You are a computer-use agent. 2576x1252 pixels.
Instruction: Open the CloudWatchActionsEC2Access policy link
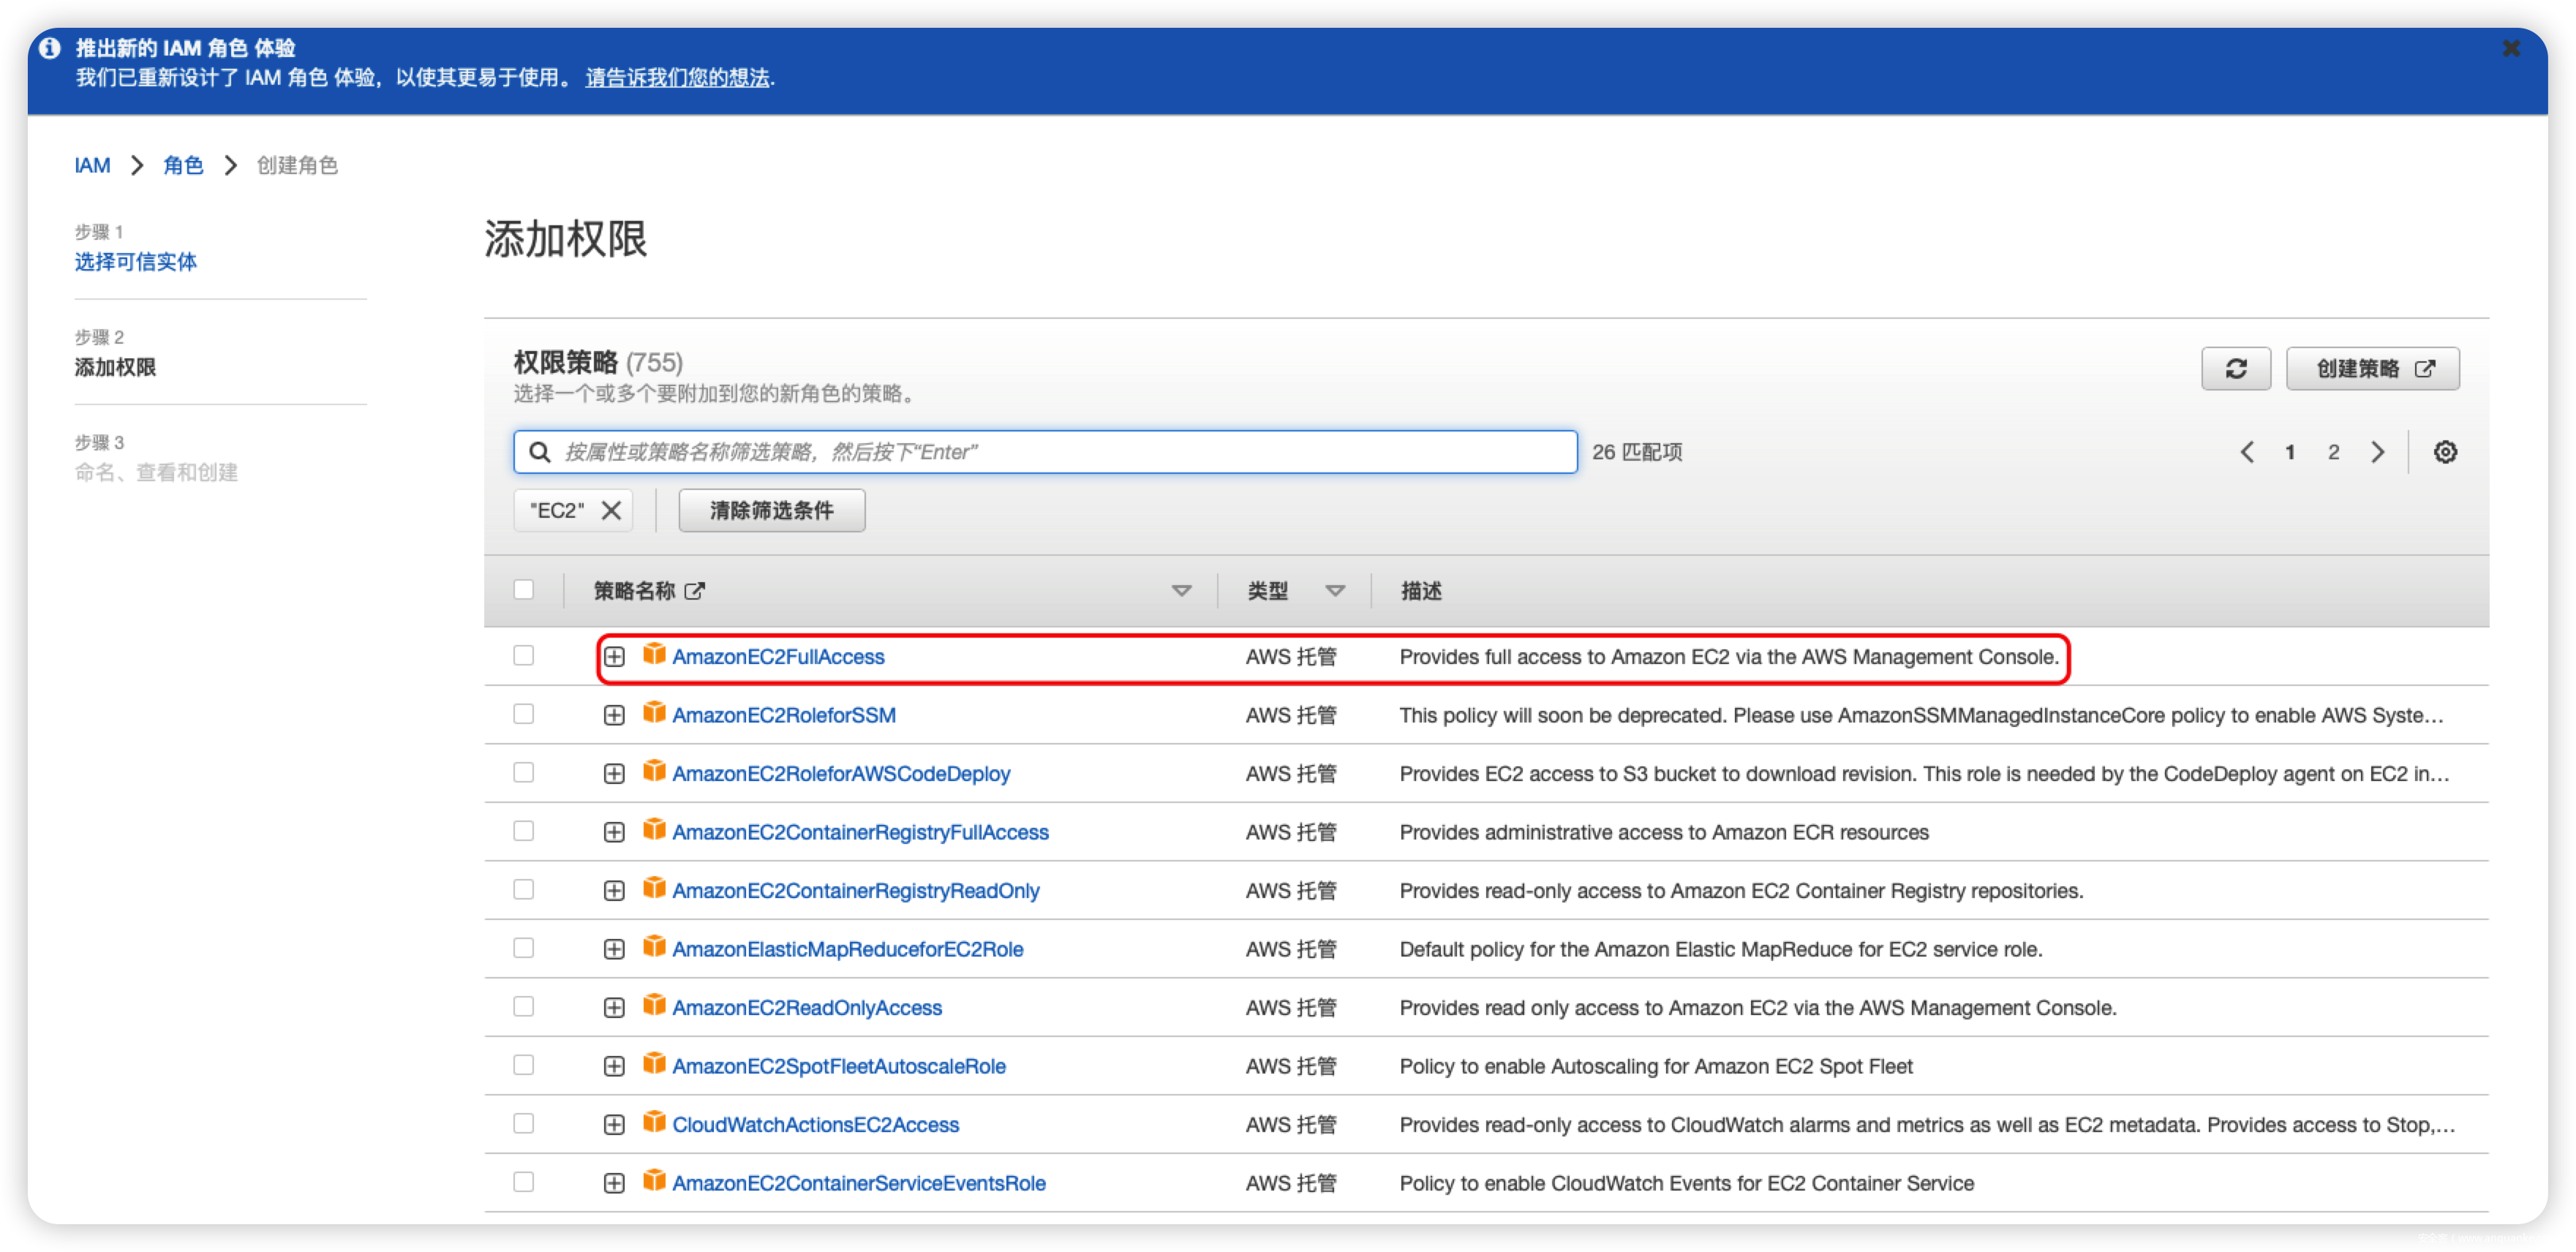(815, 1124)
